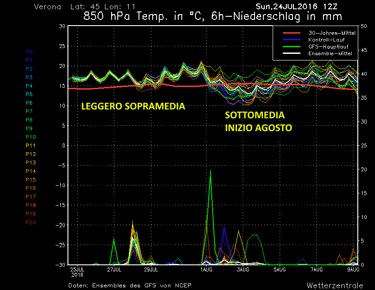Click the 7AUG x-axis label
Viewport: 375px width, 290px height.
pyautogui.click(x=317, y=270)
